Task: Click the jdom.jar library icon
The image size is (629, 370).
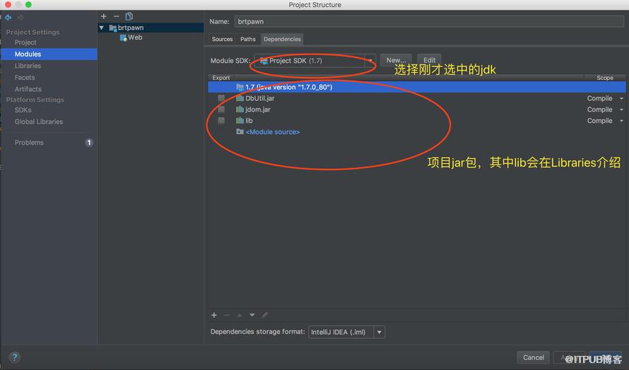Action: click(x=240, y=109)
